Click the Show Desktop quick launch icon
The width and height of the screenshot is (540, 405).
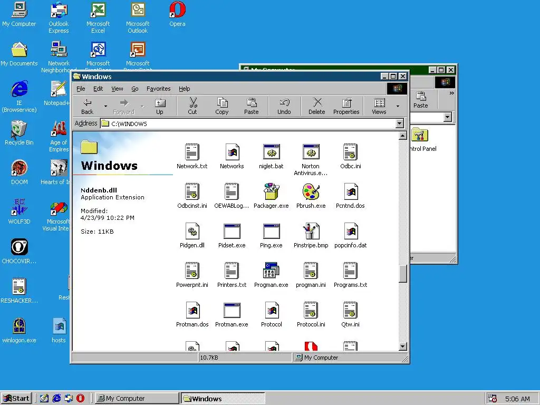[44, 399]
